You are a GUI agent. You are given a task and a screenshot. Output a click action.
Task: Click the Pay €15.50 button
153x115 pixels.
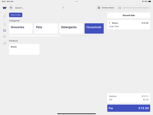pyautogui.click(x=129, y=108)
